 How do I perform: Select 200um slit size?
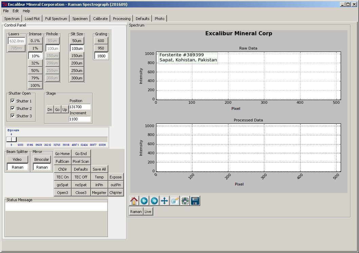(77, 63)
